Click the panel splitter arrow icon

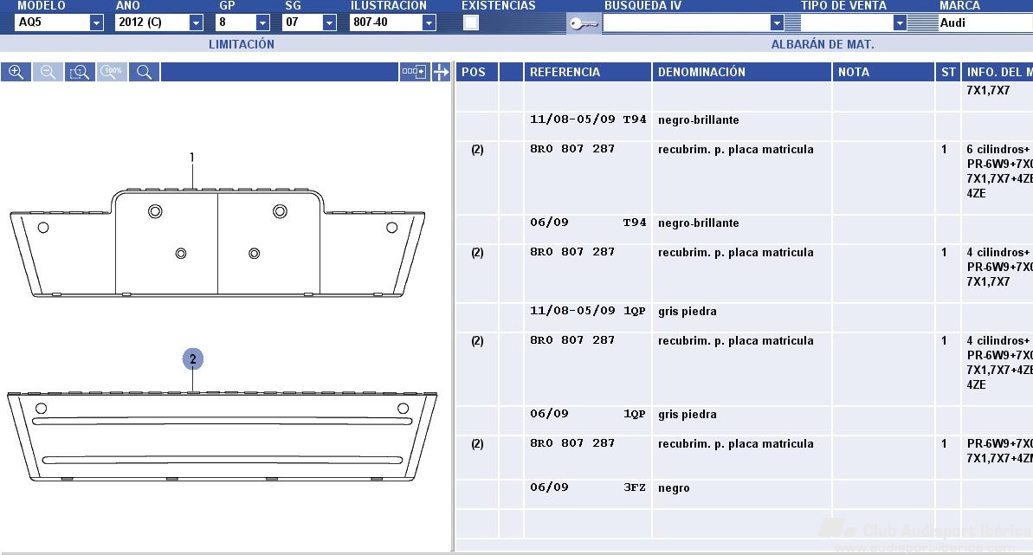442,73
